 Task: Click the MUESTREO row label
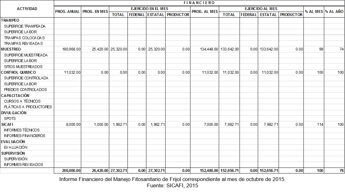tap(11, 49)
